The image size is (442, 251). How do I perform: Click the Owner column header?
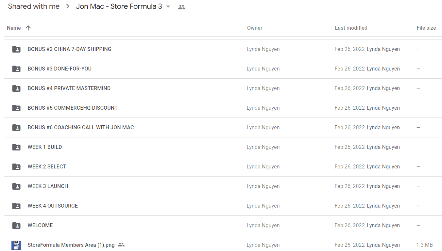tap(255, 28)
